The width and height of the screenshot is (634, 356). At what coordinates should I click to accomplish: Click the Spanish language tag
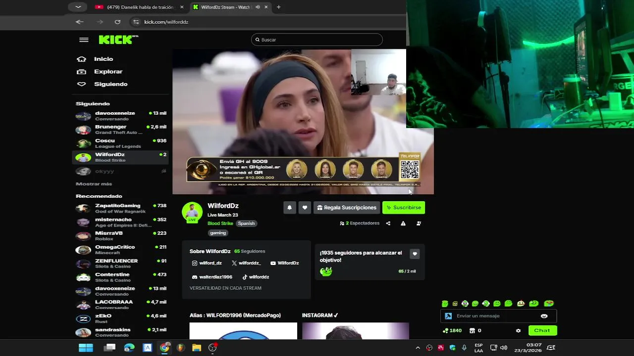pyautogui.click(x=246, y=223)
